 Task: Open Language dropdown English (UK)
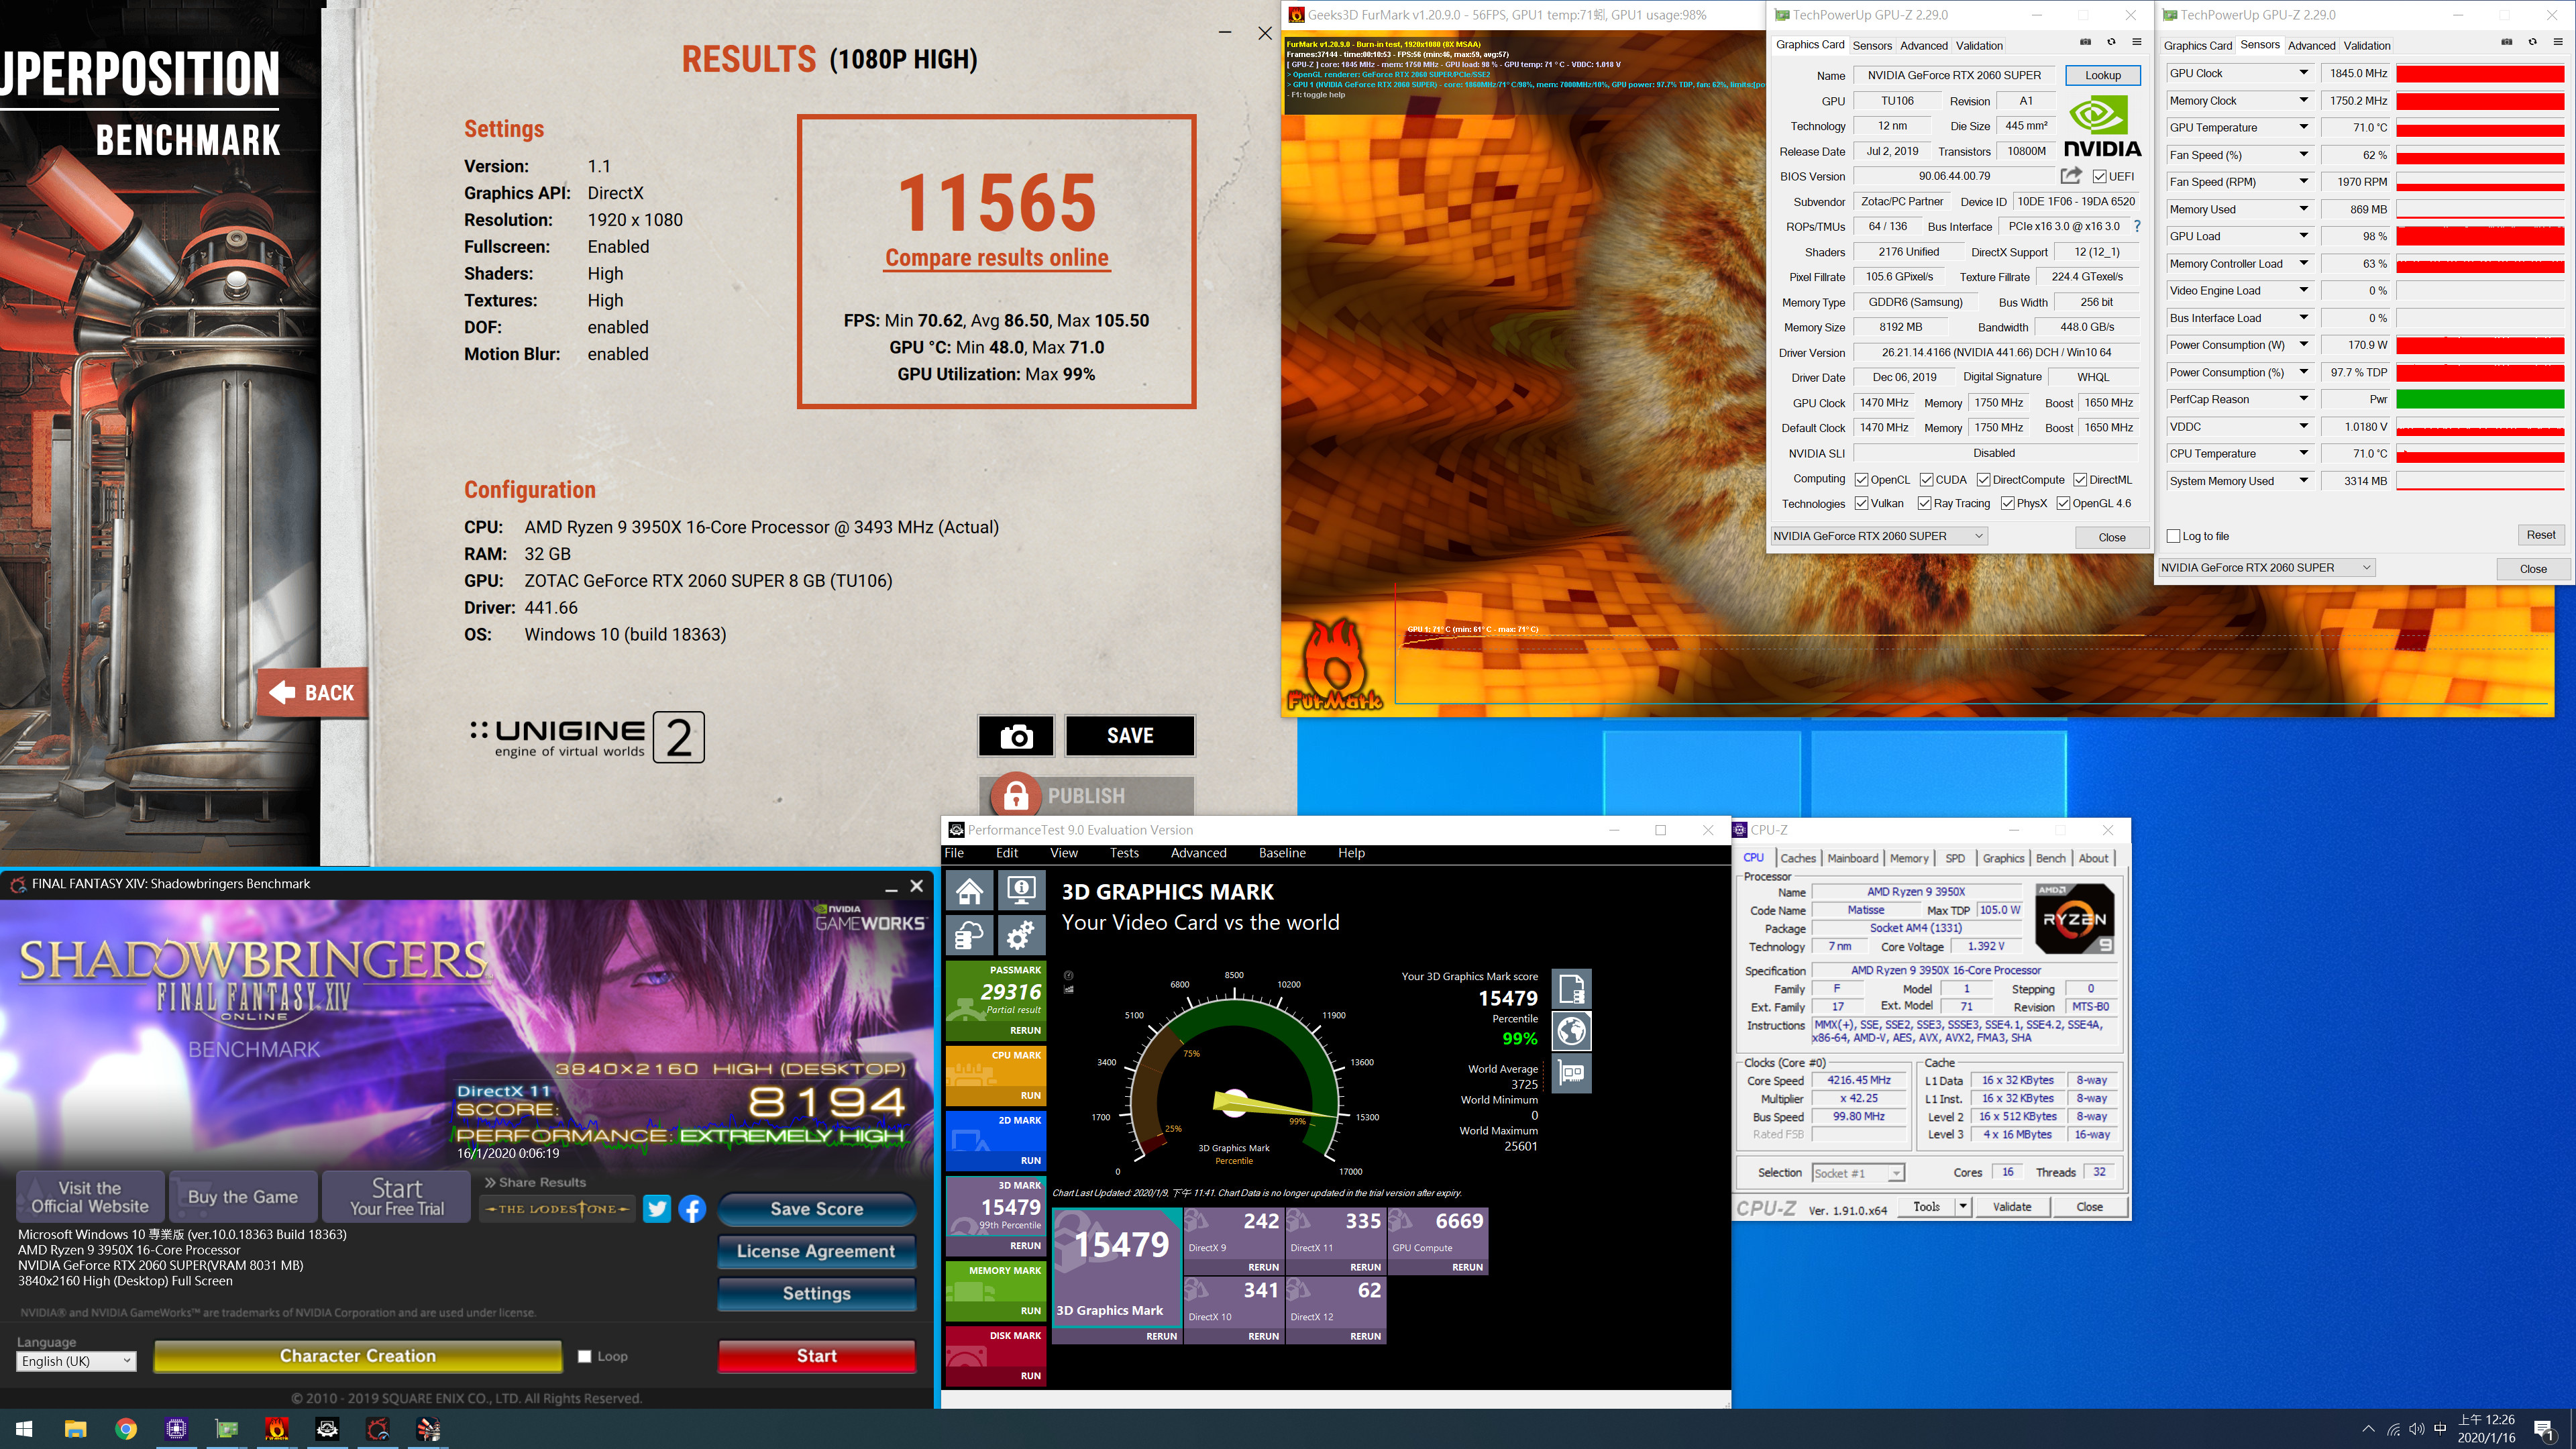76,1361
